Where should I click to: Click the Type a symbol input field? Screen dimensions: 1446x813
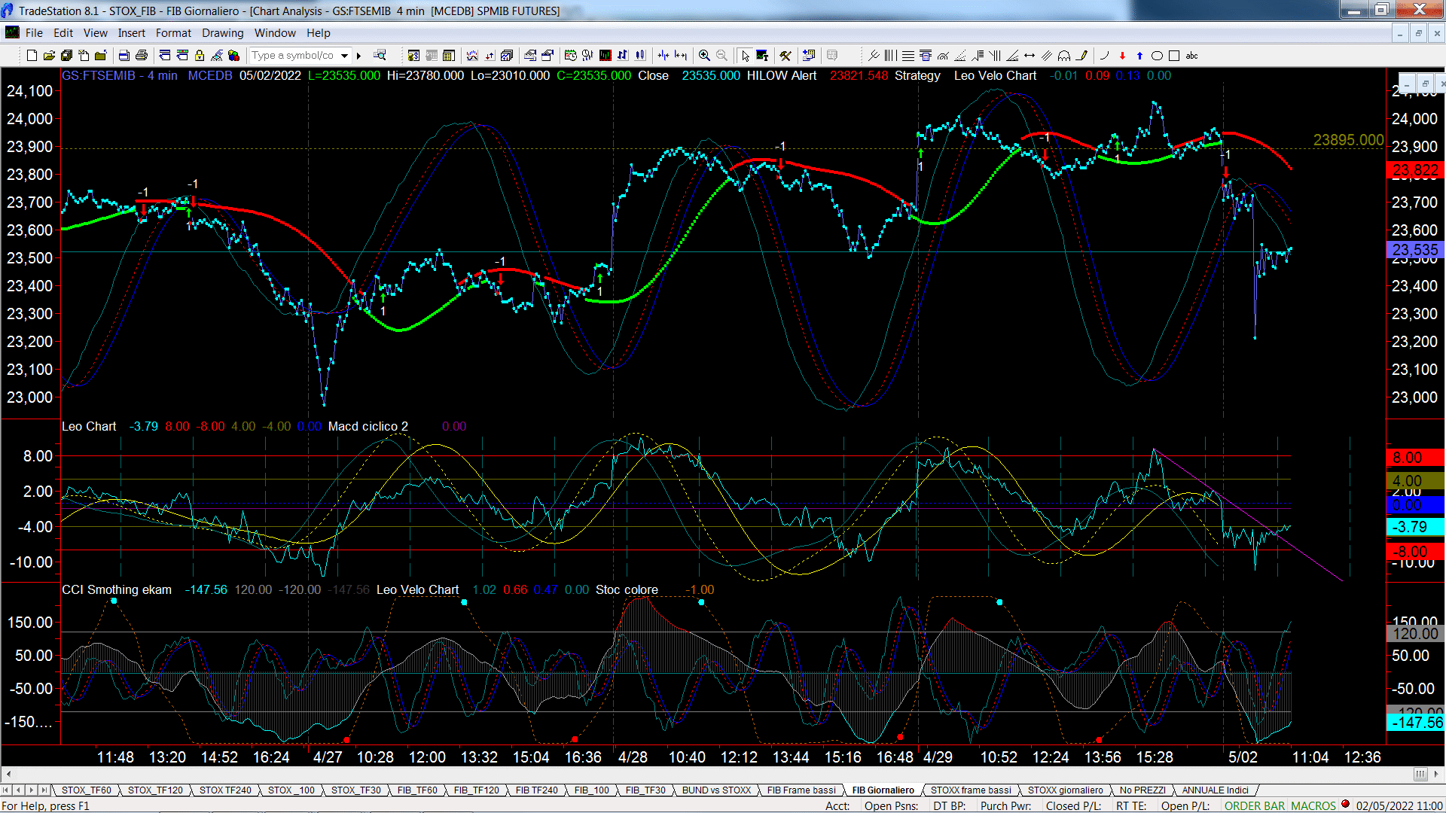point(294,55)
